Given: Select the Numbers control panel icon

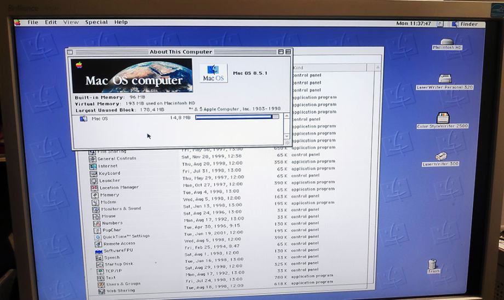Looking at the screenshot, I should pyautogui.click(x=97, y=223).
